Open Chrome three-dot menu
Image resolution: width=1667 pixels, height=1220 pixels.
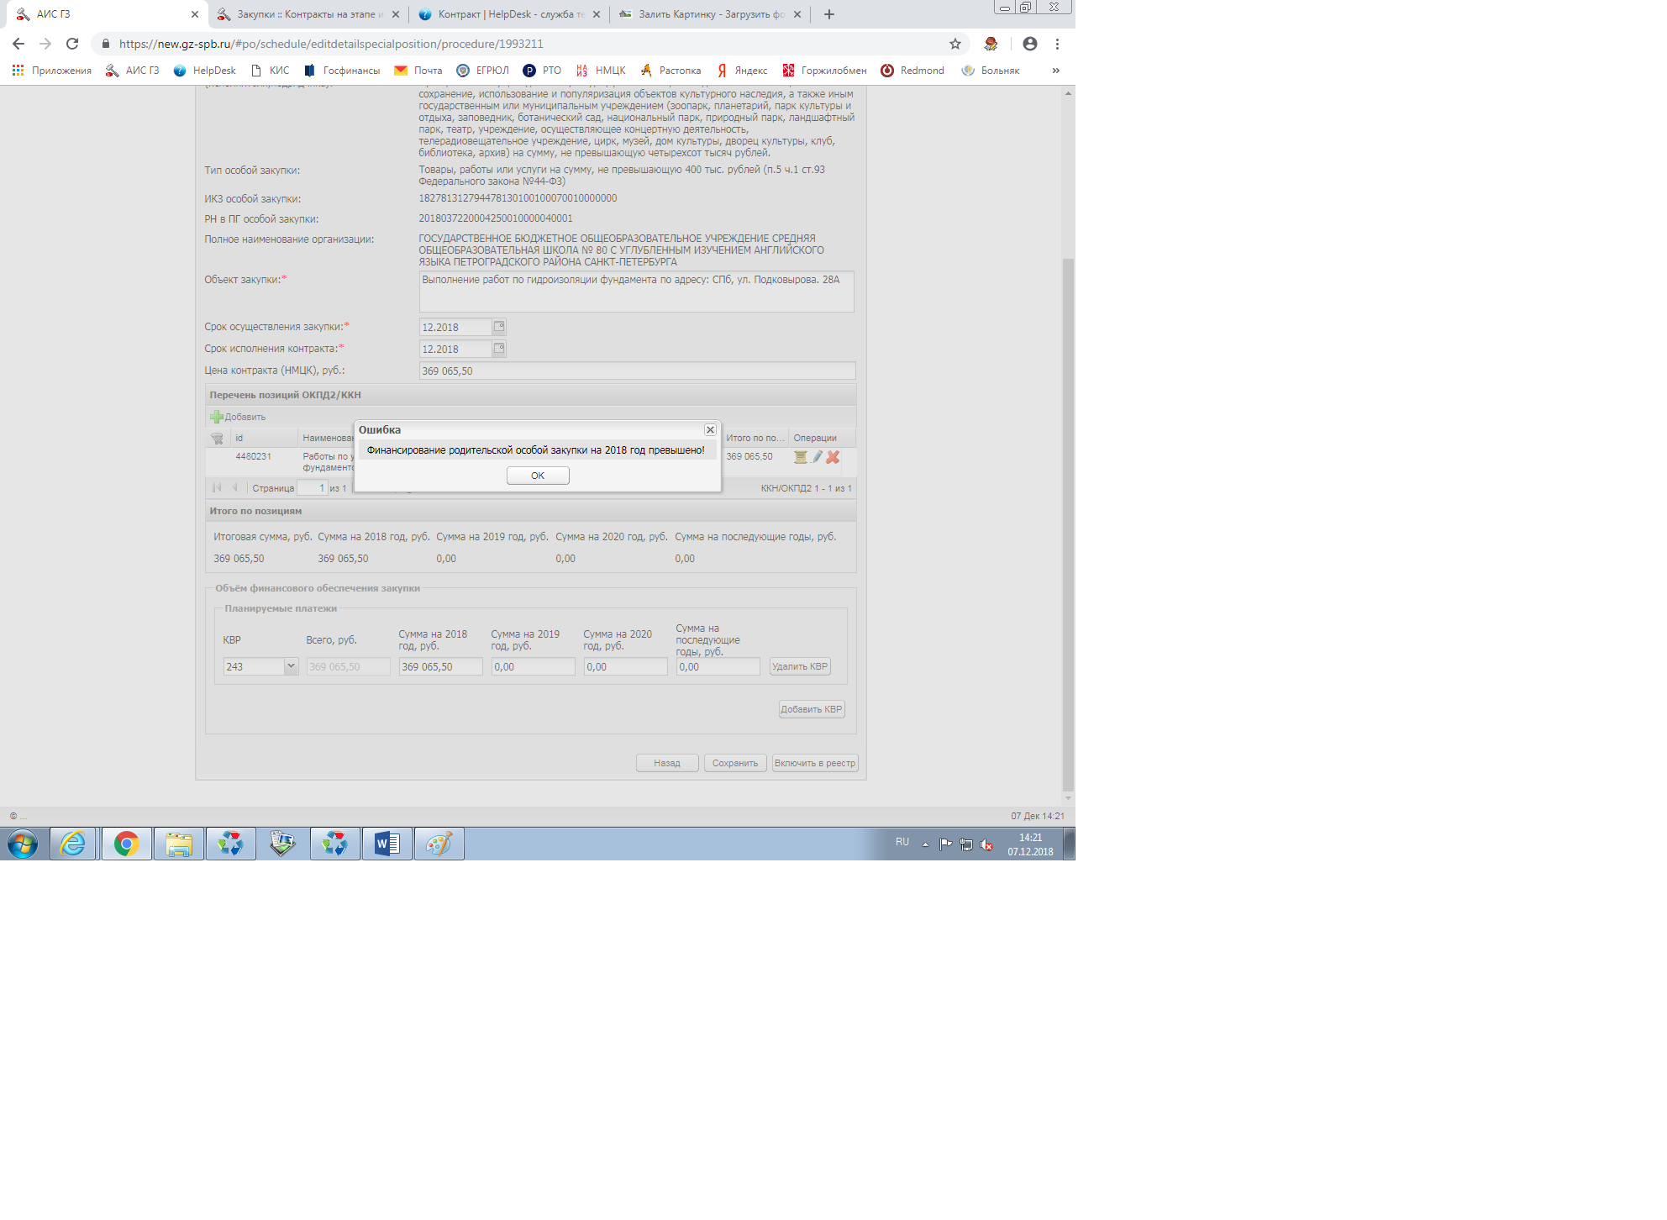click(1057, 44)
